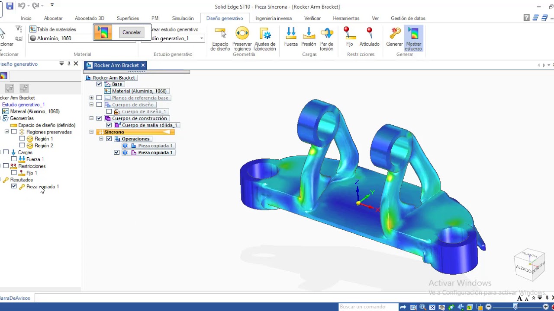This screenshot has width=554, height=311.
Task: Click the fit view icon in status bar
Action: point(432,307)
